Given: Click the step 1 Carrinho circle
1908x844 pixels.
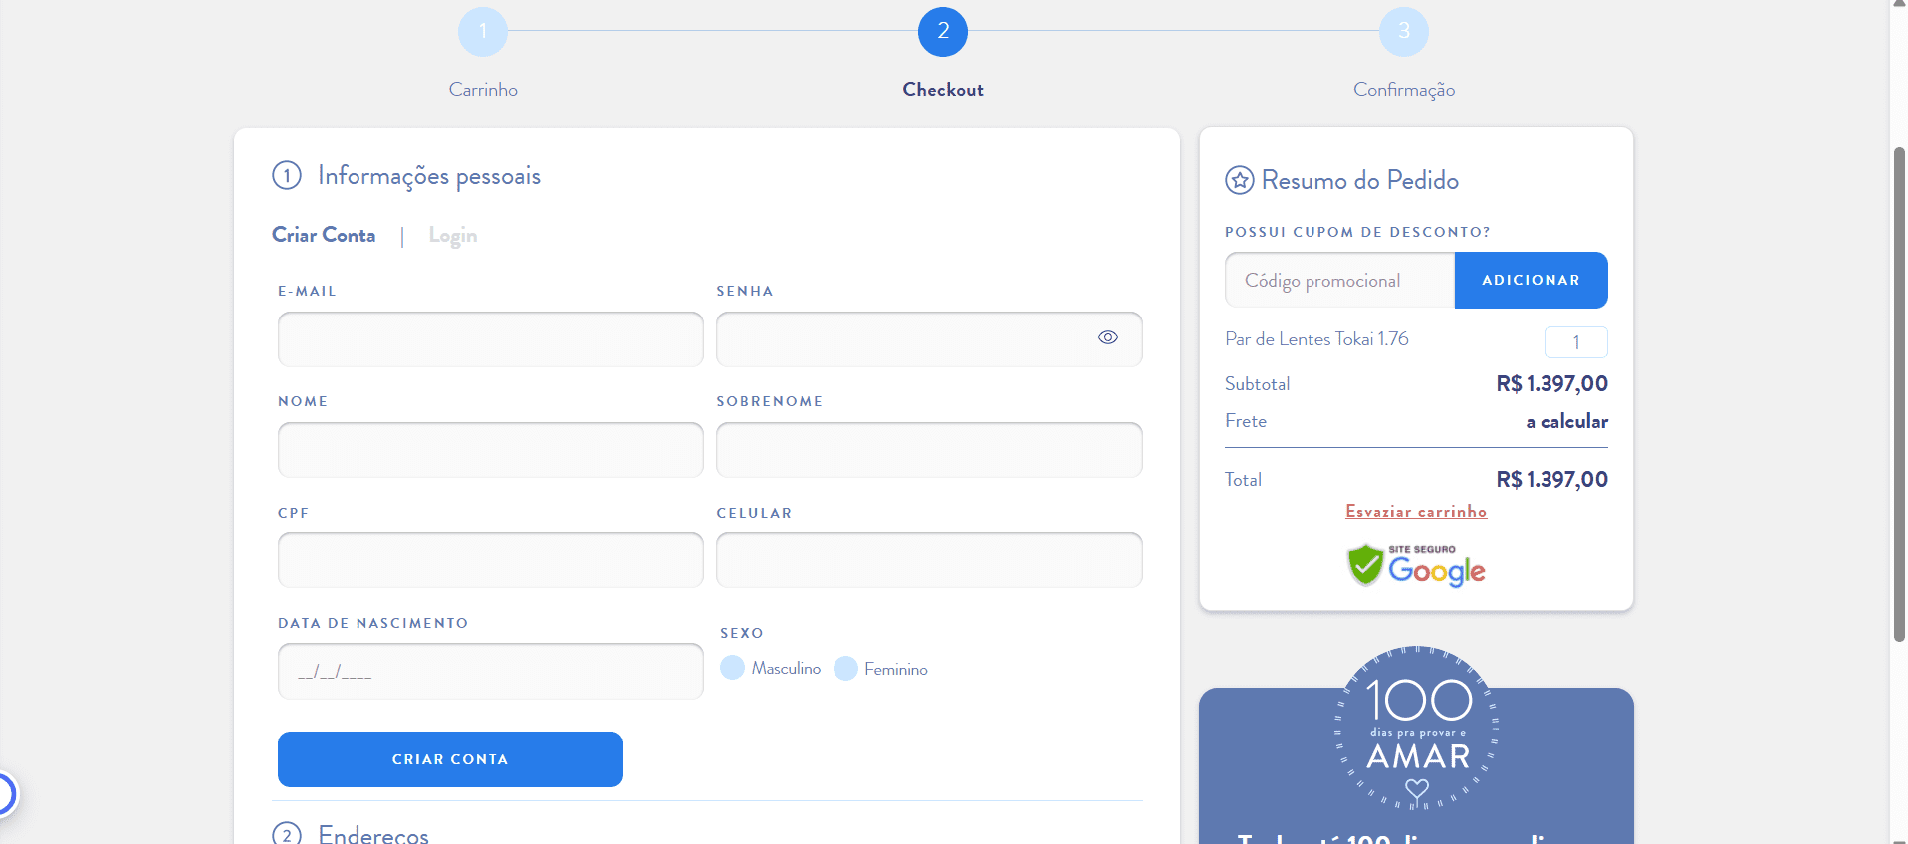Looking at the screenshot, I should coord(483,32).
